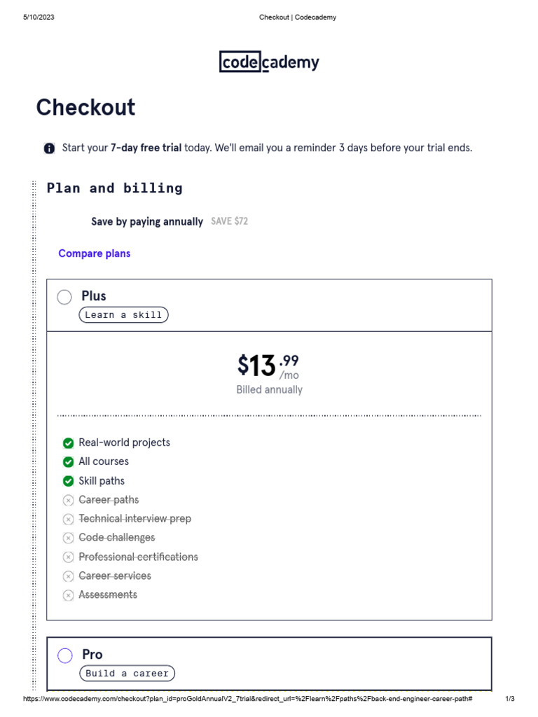Click the Learn a skill tag
The image size is (538, 717).
pyautogui.click(x=123, y=315)
